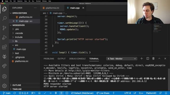Change UTF-8 file encoding
Screen dimensions: 170x95
127,93
